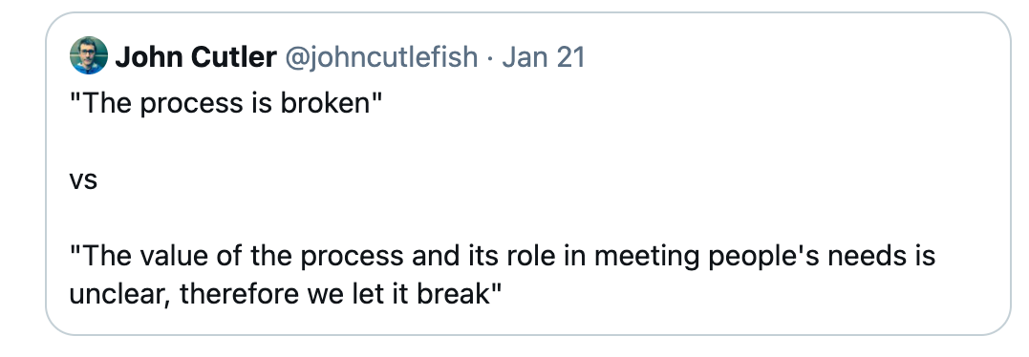This screenshot has width=1029, height=357.
Task: Open the Jan 21 timestamp link
Action: (544, 57)
